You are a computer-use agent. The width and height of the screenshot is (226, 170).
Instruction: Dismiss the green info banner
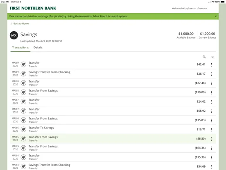(x=216, y=16)
